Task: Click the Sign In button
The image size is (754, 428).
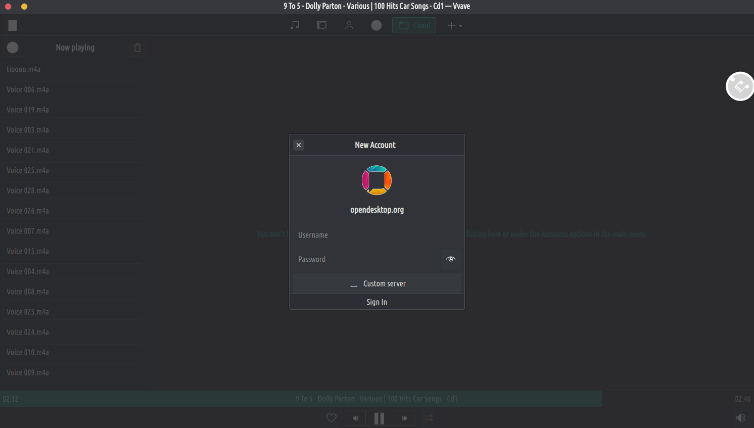Action: [376, 302]
